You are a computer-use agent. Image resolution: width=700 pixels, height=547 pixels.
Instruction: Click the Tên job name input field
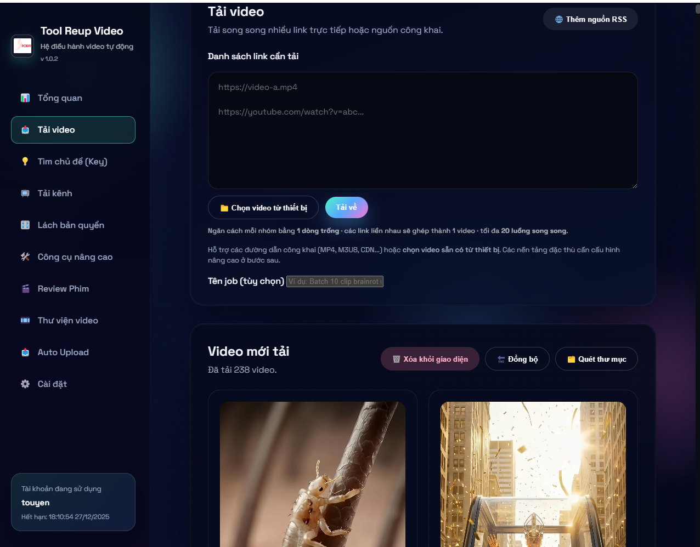pyautogui.click(x=335, y=281)
